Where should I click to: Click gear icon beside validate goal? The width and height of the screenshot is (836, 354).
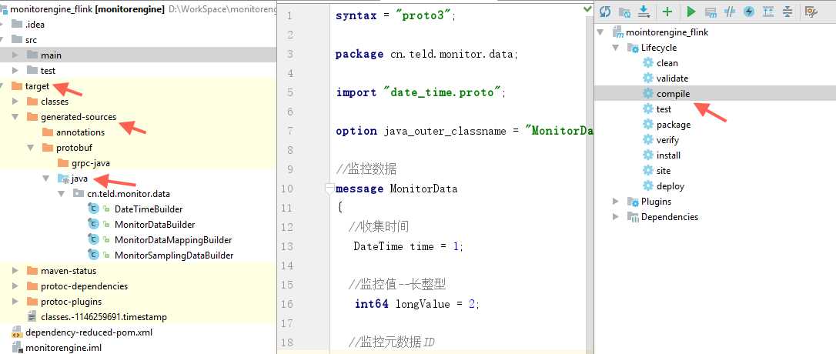point(648,78)
